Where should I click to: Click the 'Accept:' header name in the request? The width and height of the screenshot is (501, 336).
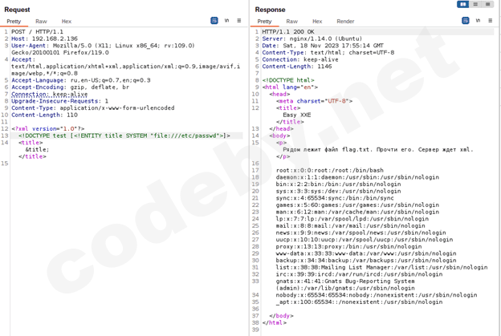[x=22, y=59]
